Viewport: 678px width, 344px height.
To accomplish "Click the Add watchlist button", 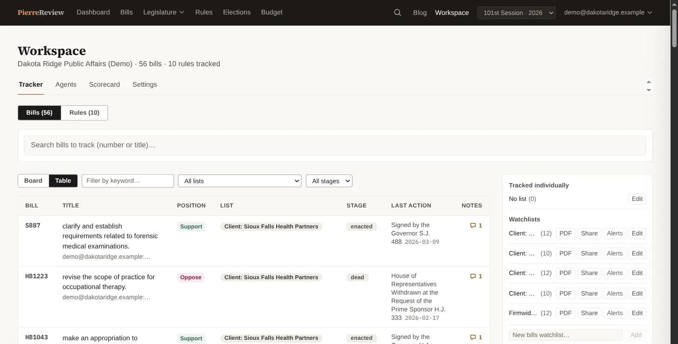I will pyautogui.click(x=636, y=335).
